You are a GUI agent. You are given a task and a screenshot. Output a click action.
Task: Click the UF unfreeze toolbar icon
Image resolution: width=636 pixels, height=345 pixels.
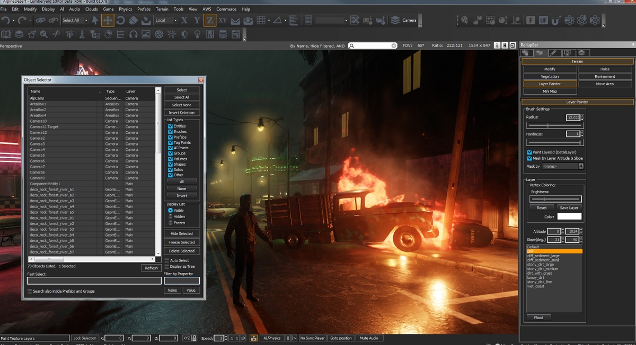coord(543,20)
